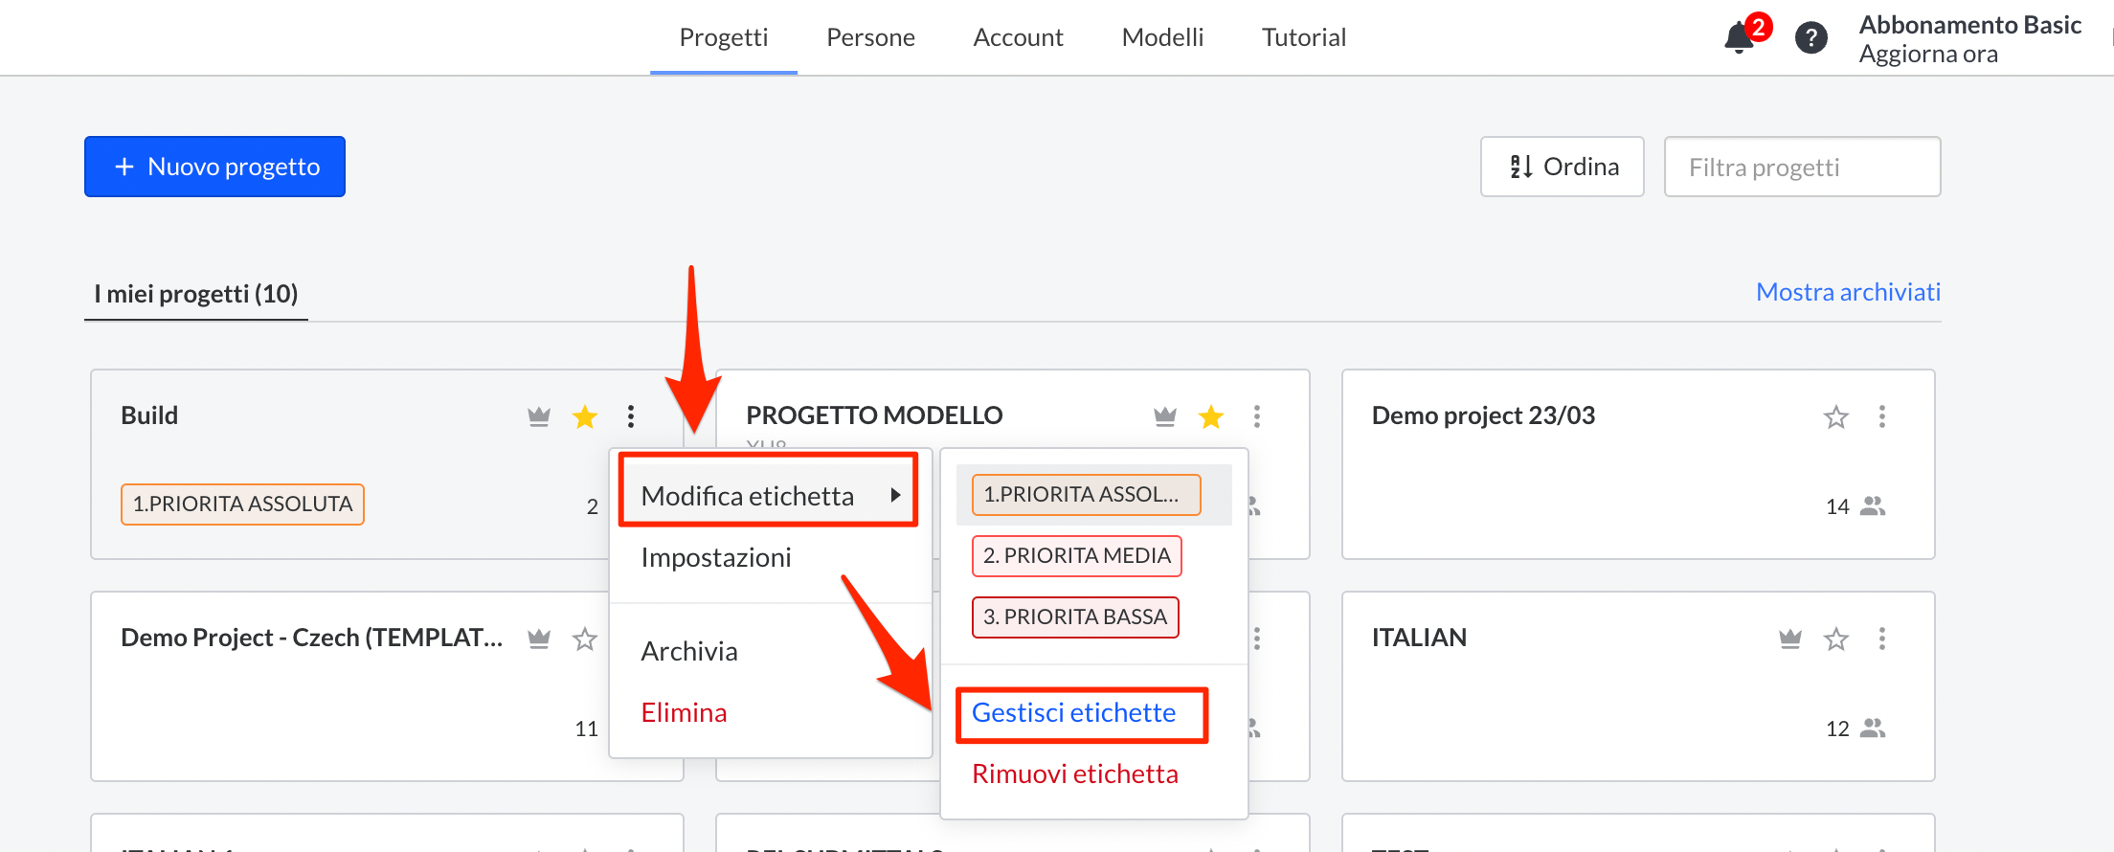The width and height of the screenshot is (2114, 852).
Task: Click the members icon on ITALIAN card
Action: click(x=1872, y=729)
